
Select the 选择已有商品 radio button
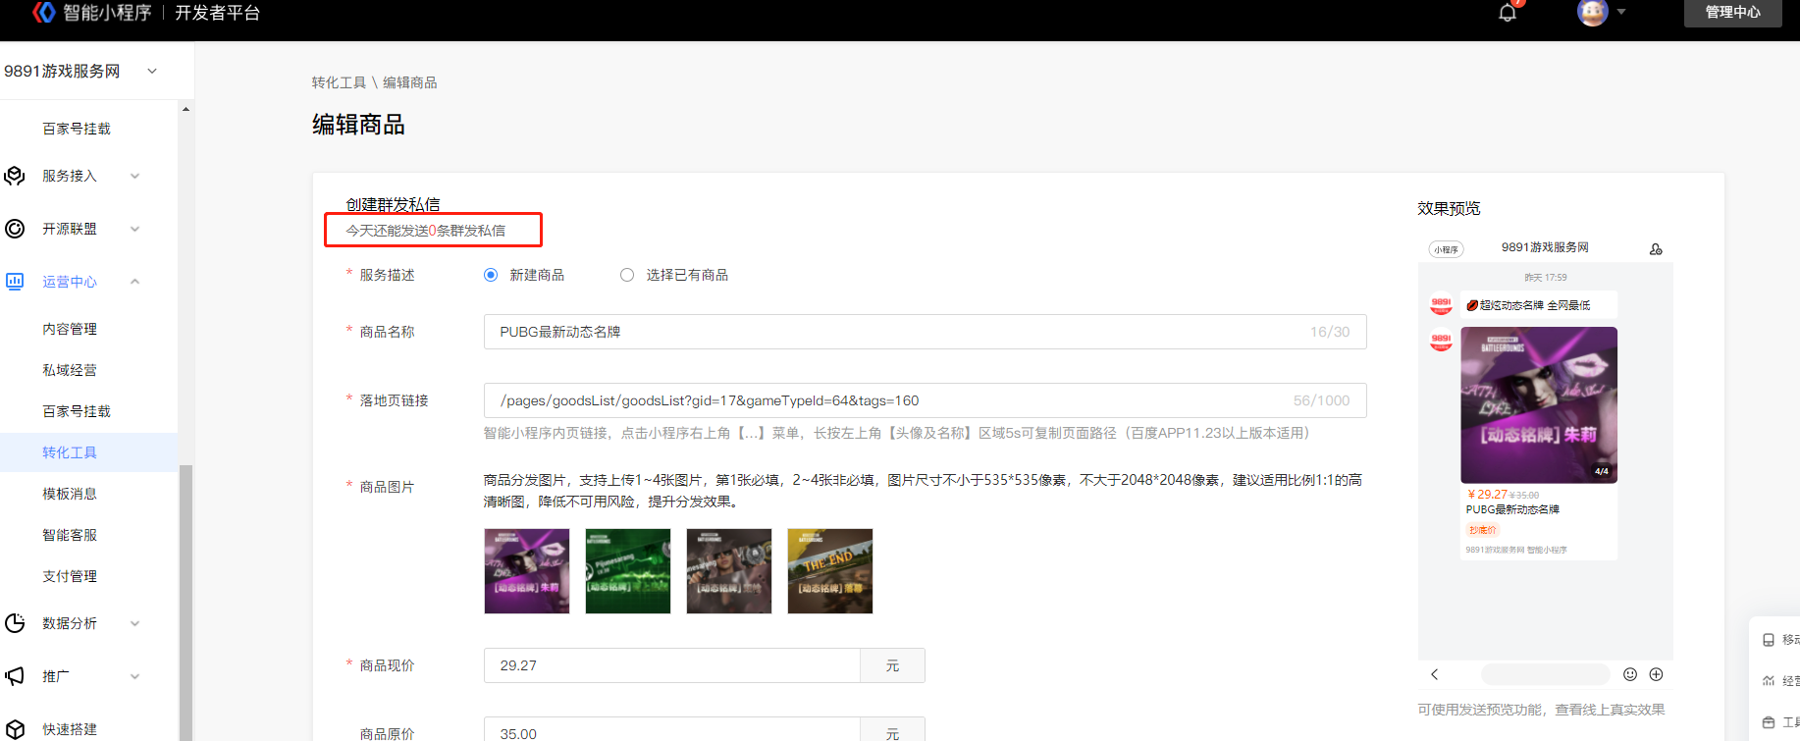(x=627, y=275)
